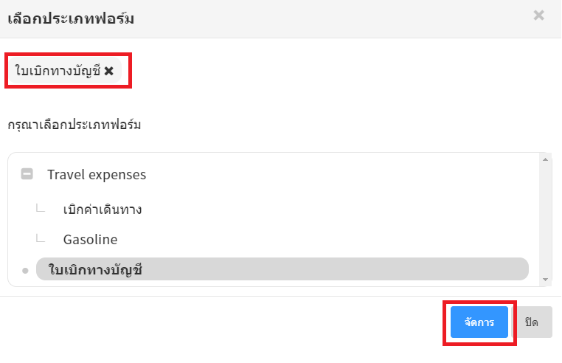This screenshot has height=363, width=562.
Task: Click the branch connector icon before เบิกค่าเดินทาง
Action: click(41, 210)
